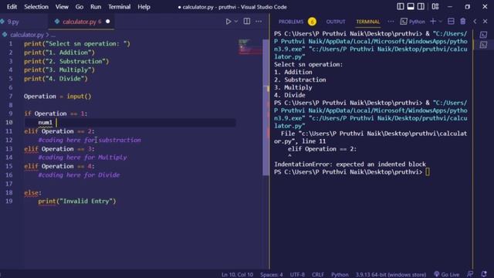Close unsaved calculator.py tab via dot
Viewport: 494px width, 278px height.
108,22
